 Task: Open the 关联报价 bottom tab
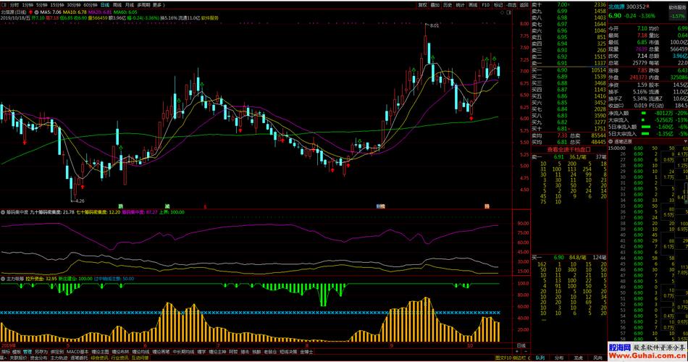(x=18, y=358)
